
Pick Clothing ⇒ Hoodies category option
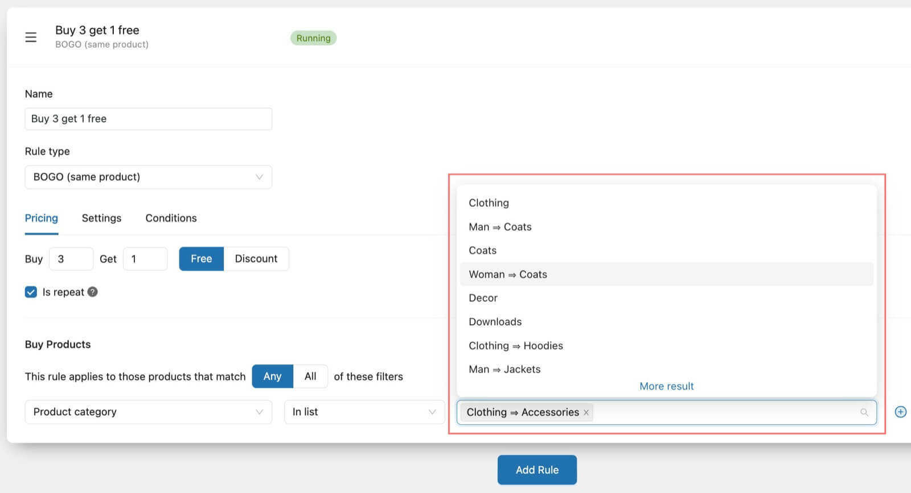tap(516, 346)
